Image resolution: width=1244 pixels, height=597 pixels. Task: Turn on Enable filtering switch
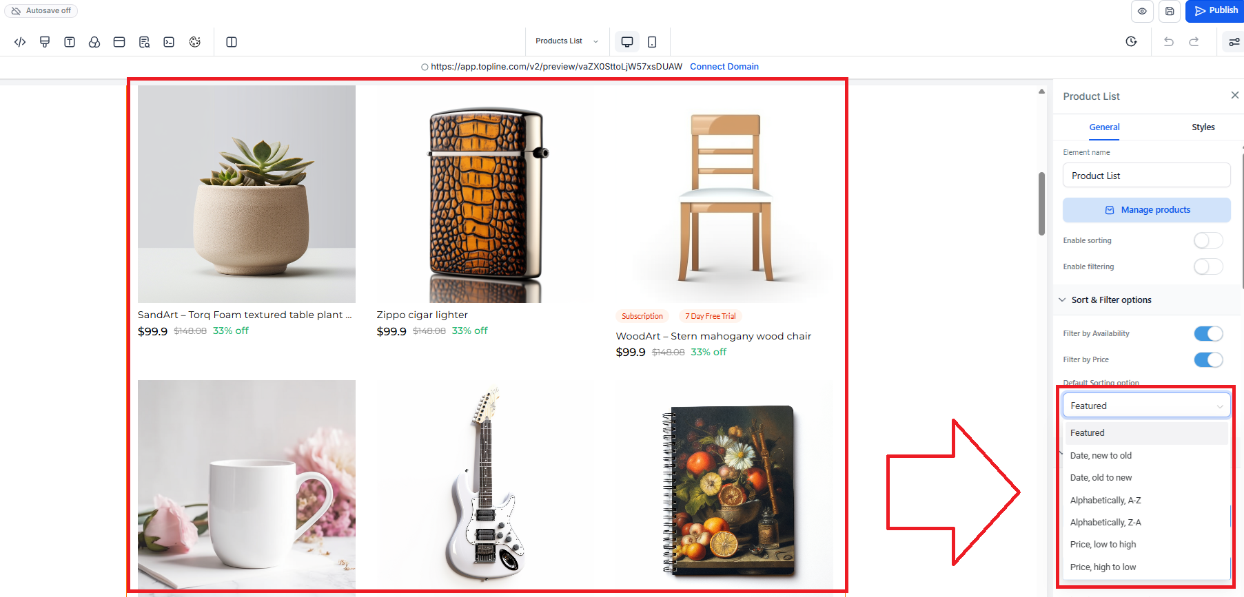point(1208,266)
